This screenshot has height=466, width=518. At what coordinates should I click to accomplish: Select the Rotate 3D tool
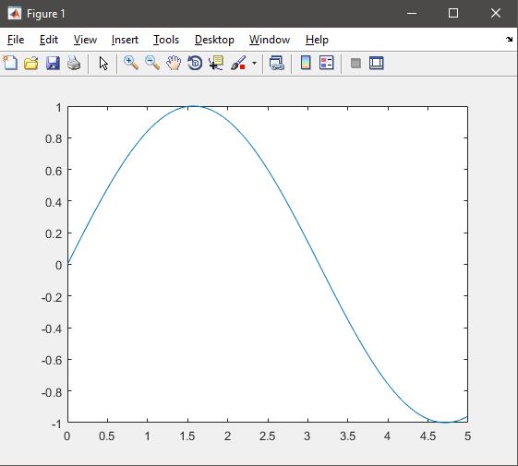pos(195,63)
